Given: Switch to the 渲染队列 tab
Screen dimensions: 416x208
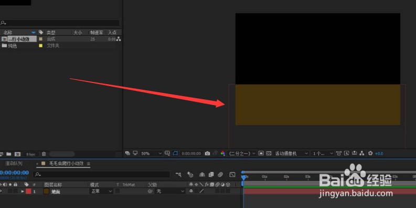Looking at the screenshot, I should (14, 163).
